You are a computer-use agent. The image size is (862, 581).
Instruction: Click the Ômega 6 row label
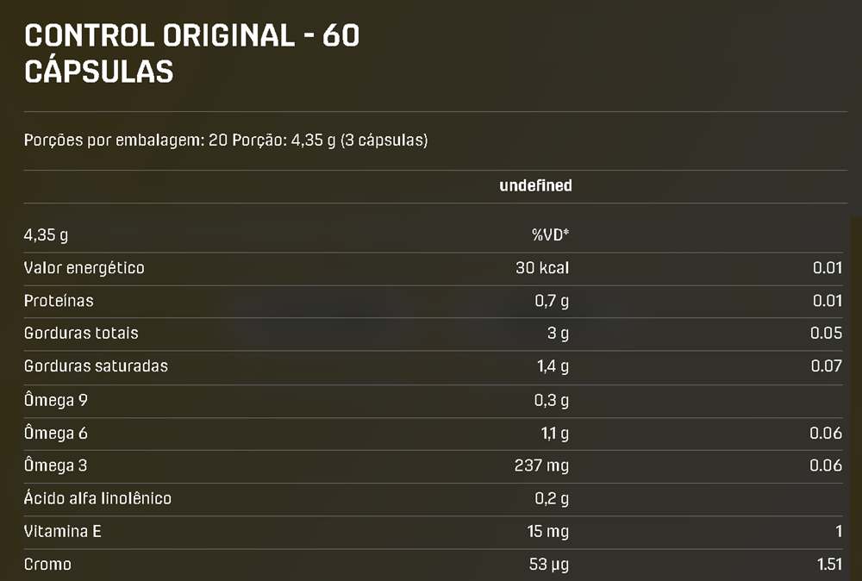pyautogui.click(x=56, y=433)
